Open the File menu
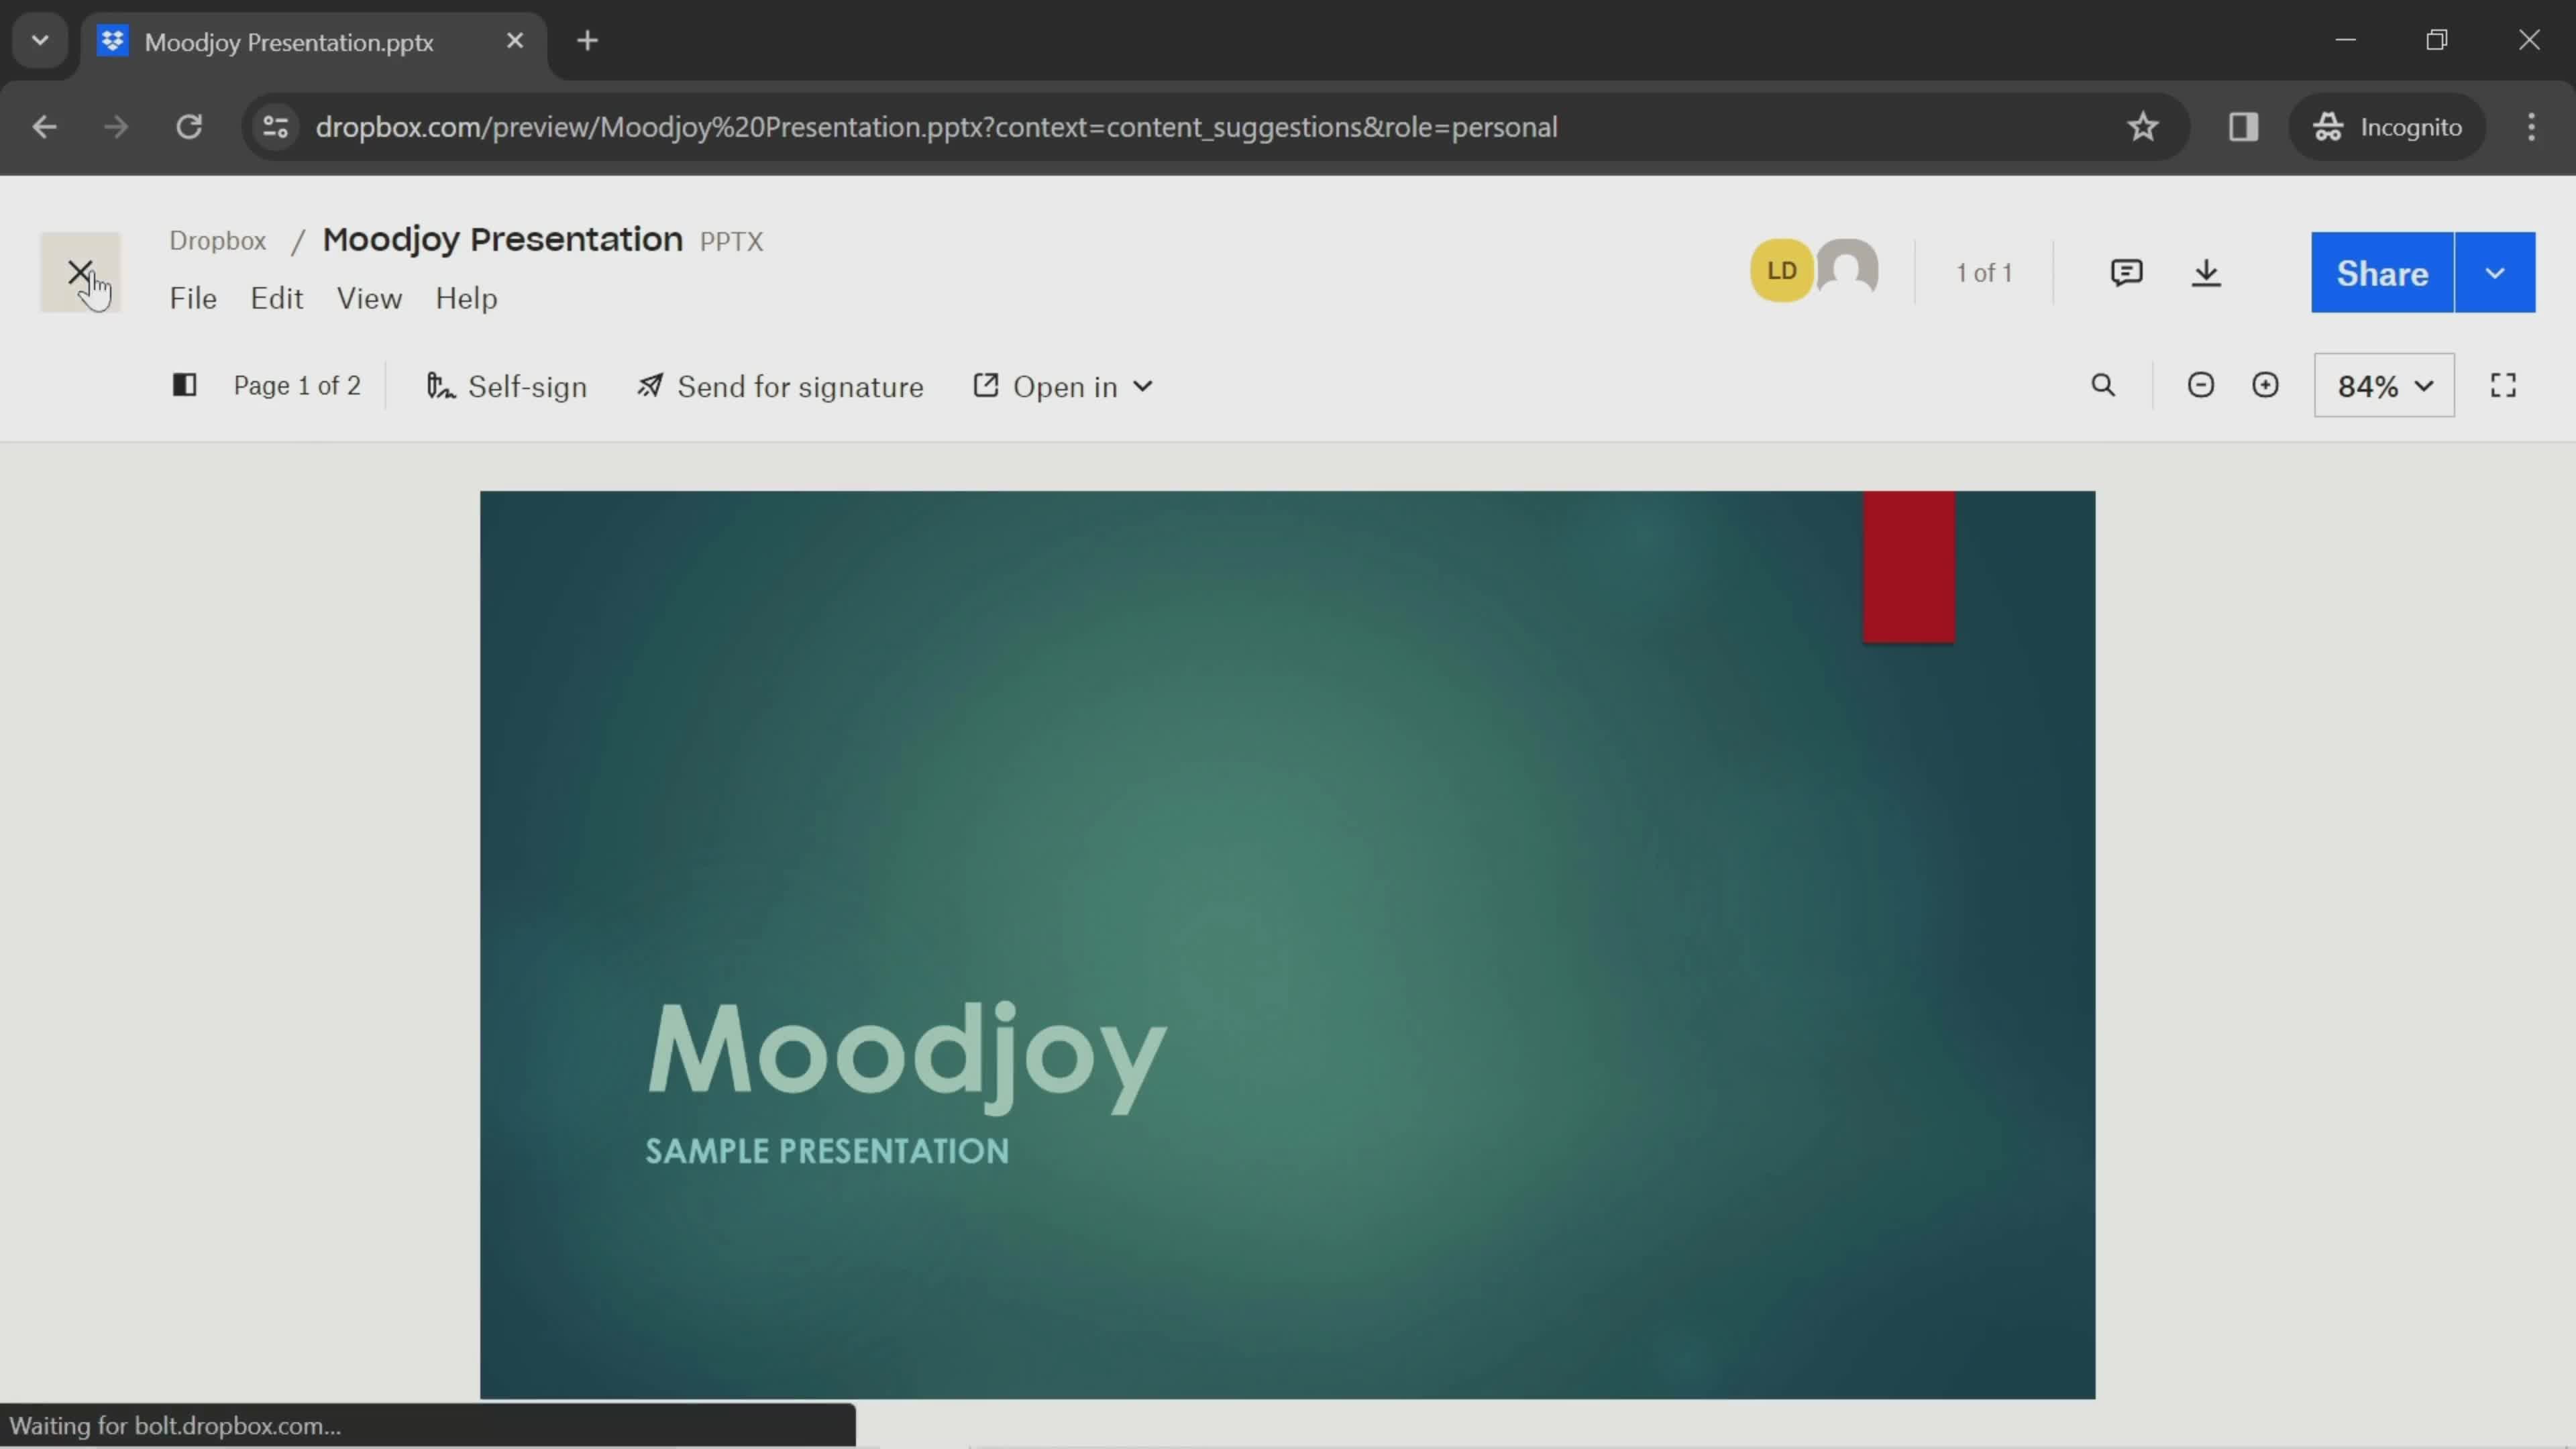Screen dimensions: 2576x1449 coord(193,297)
